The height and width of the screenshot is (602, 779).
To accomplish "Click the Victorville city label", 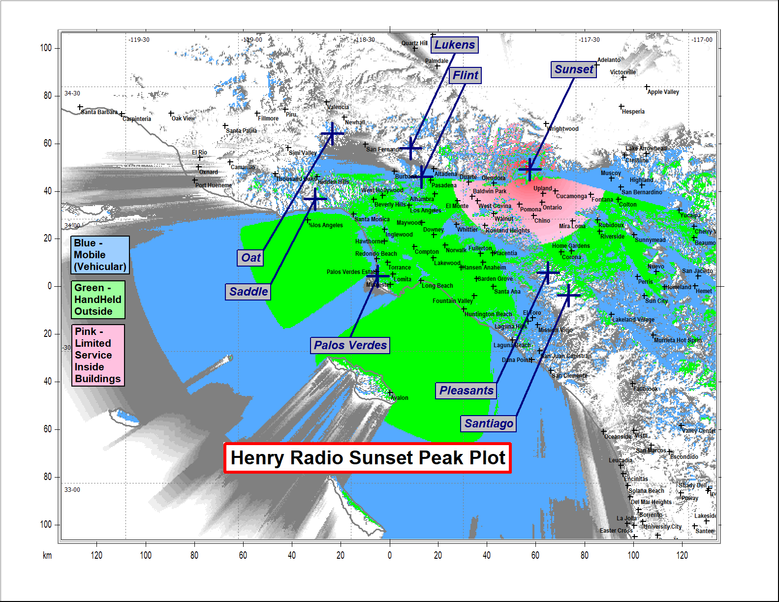I will pos(623,72).
